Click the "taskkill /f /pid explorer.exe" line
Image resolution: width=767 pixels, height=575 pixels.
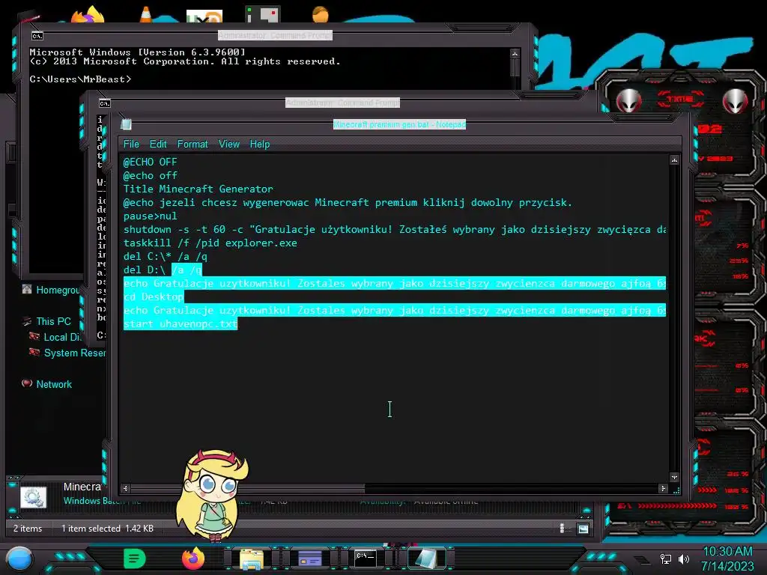210,243
